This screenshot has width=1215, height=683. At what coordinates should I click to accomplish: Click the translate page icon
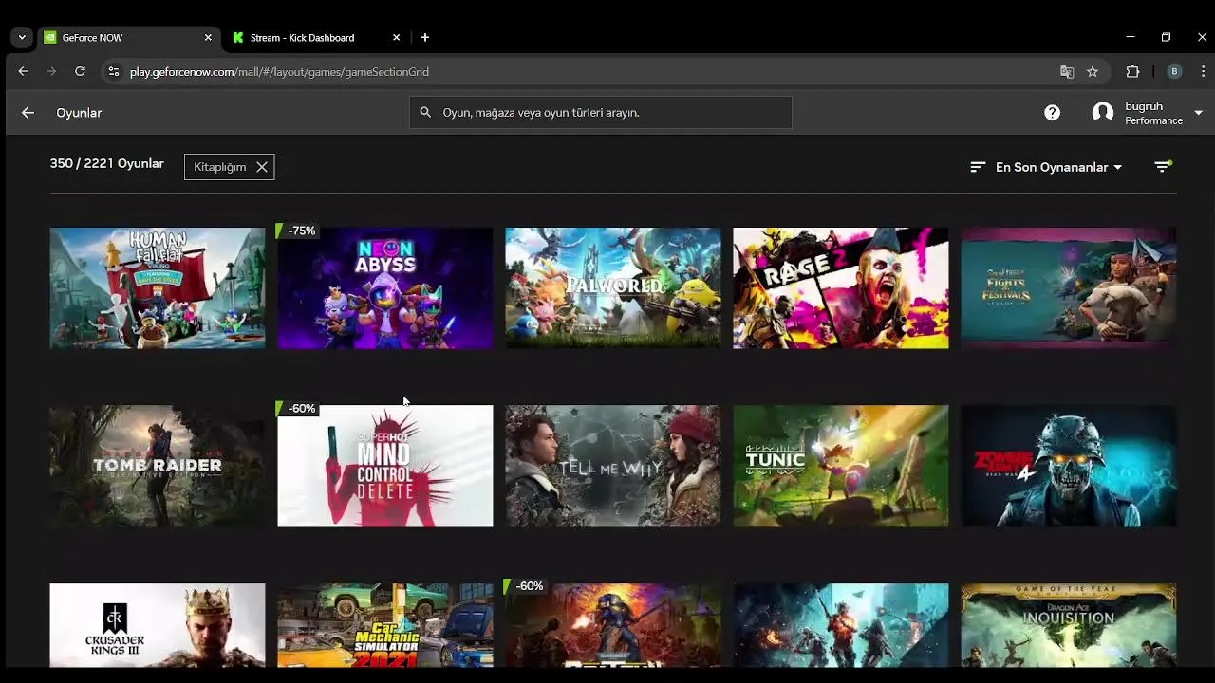(x=1067, y=71)
